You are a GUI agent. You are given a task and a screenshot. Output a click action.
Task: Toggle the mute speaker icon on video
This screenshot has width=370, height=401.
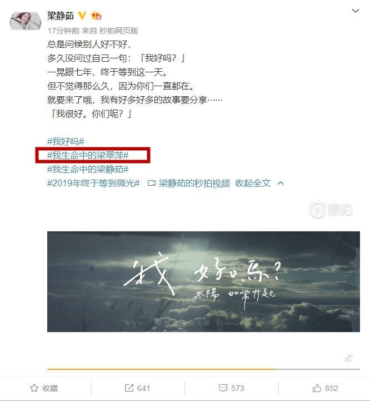click(348, 358)
